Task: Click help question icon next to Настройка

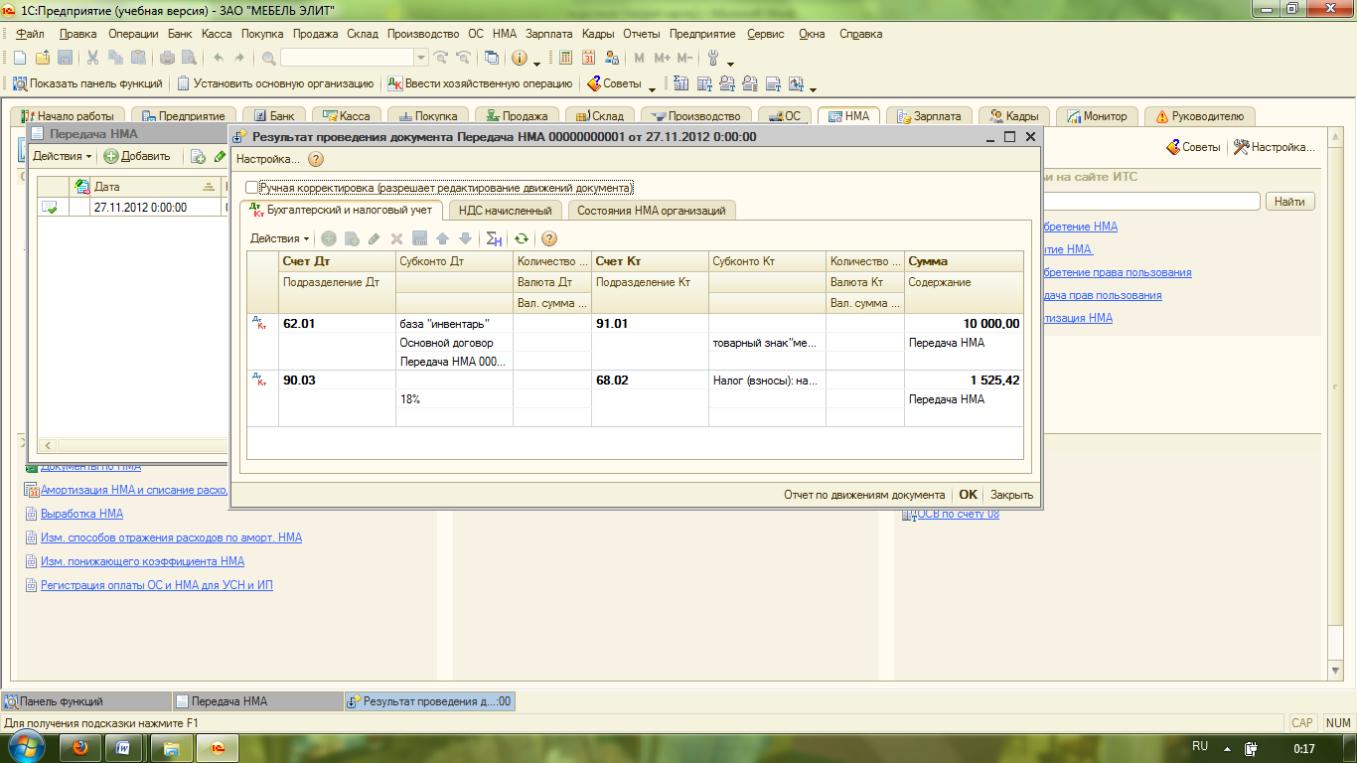Action: coord(316,159)
